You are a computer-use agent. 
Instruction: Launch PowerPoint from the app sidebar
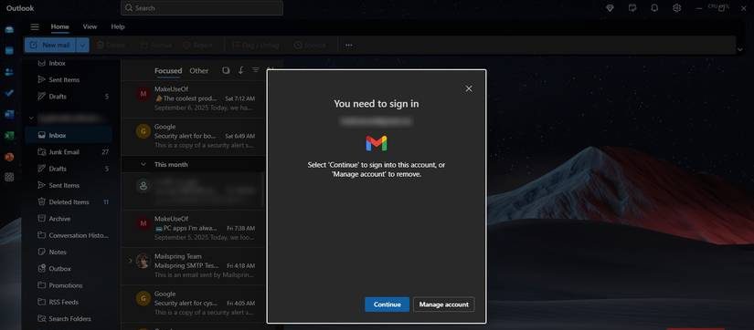click(x=9, y=157)
